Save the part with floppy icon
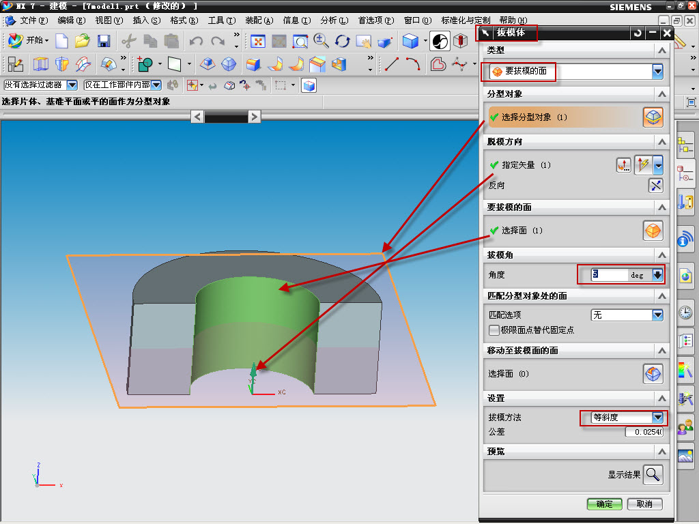Screen dimensions: 699x524 pos(104,41)
